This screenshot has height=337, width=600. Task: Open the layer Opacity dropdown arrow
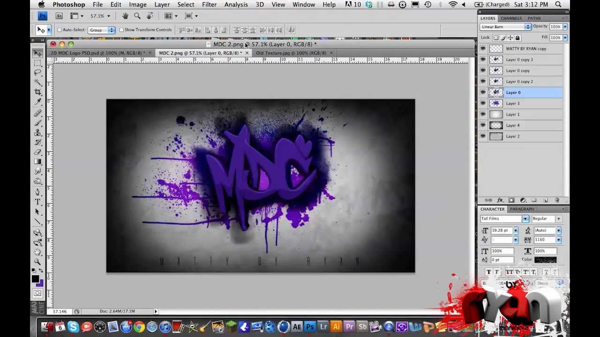(x=565, y=27)
